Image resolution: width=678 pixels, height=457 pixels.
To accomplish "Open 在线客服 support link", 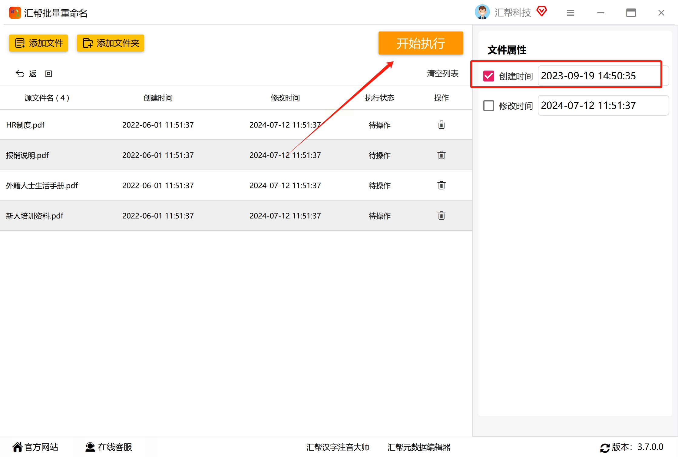I will tap(109, 447).
